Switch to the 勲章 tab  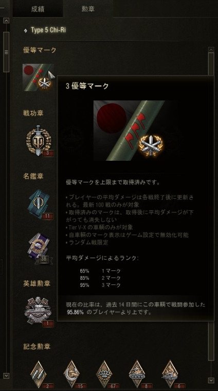click(x=88, y=9)
